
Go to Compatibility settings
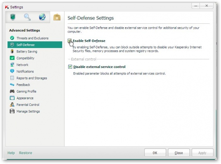(x=35, y=58)
